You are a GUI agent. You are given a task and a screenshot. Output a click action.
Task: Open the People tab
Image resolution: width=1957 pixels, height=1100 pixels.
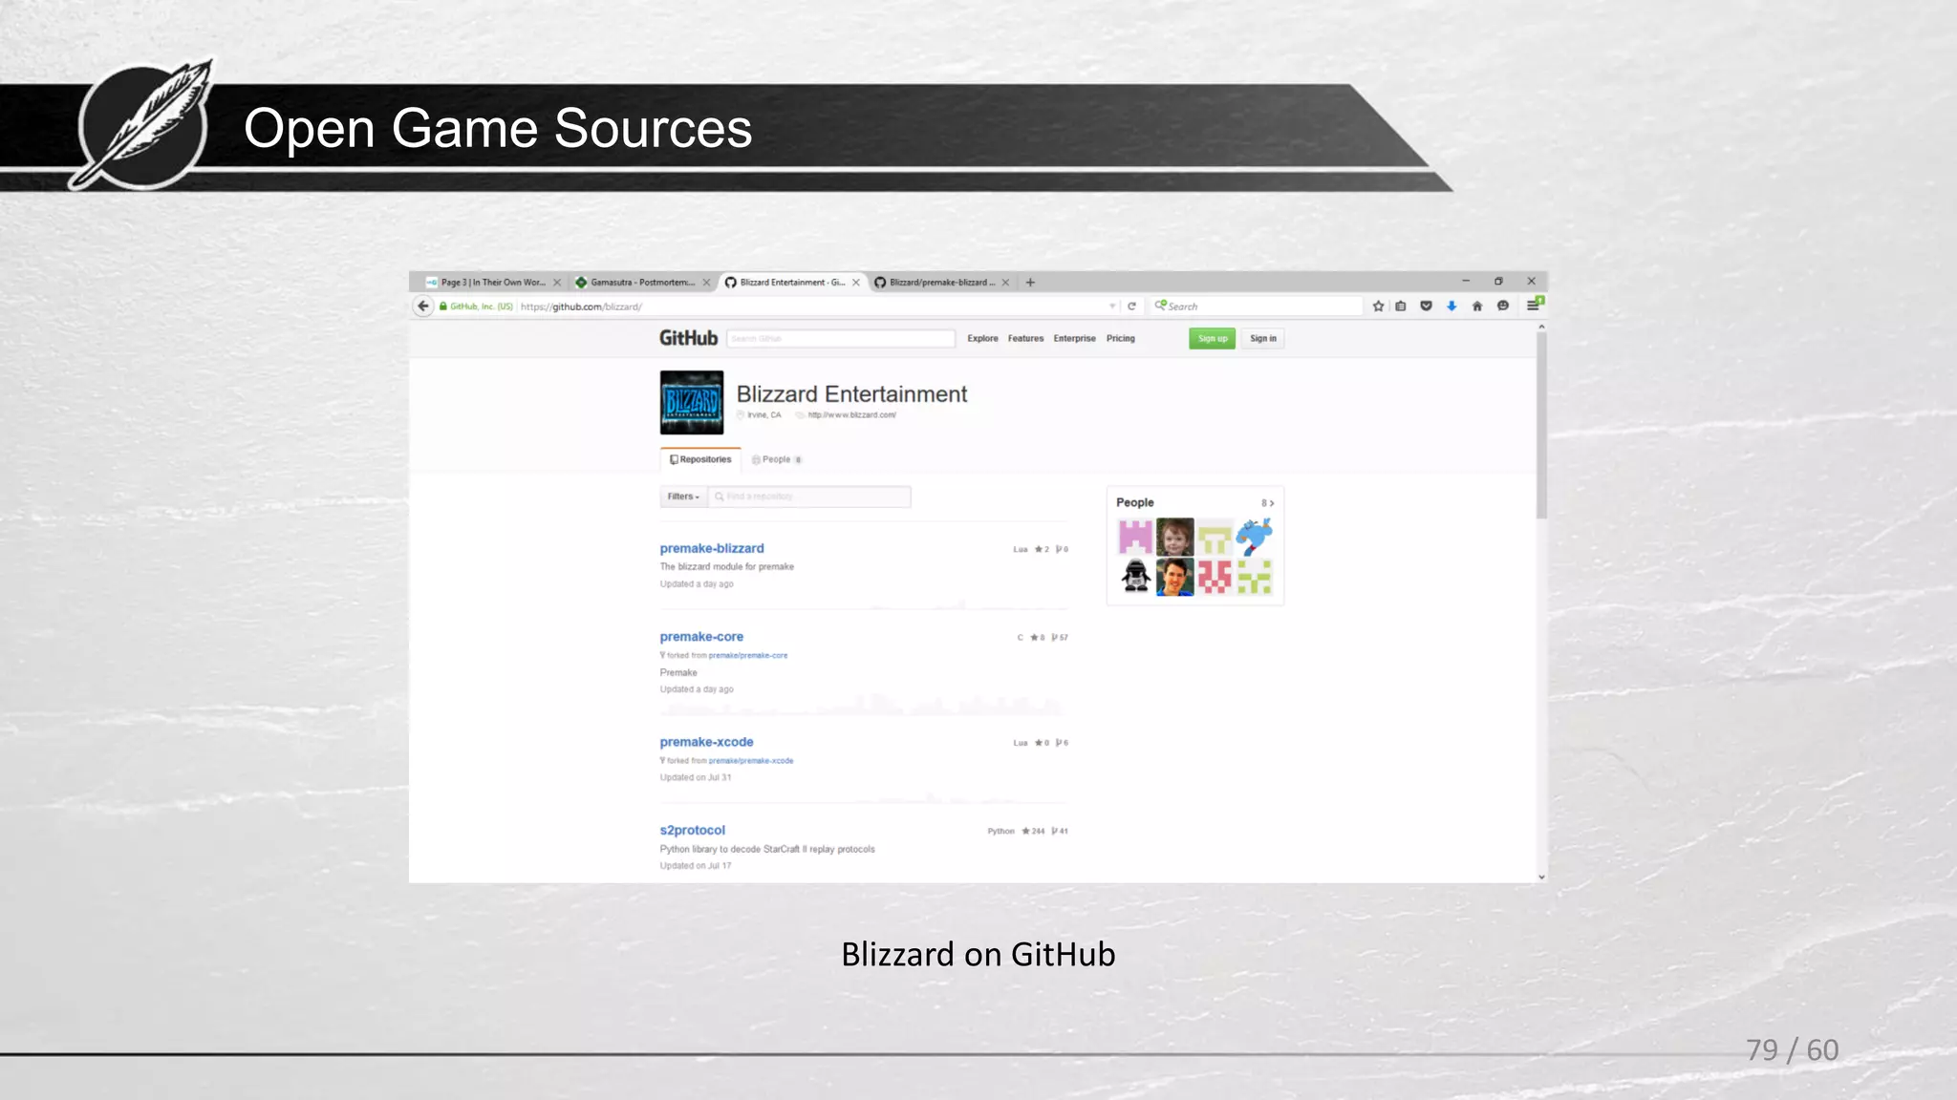coord(777,459)
